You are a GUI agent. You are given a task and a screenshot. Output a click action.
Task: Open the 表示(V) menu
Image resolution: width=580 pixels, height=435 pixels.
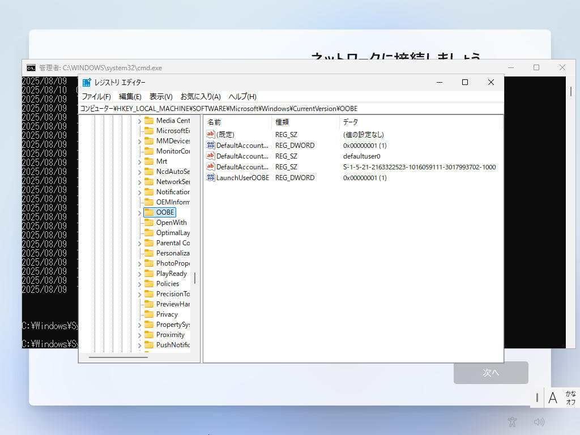pos(161,96)
